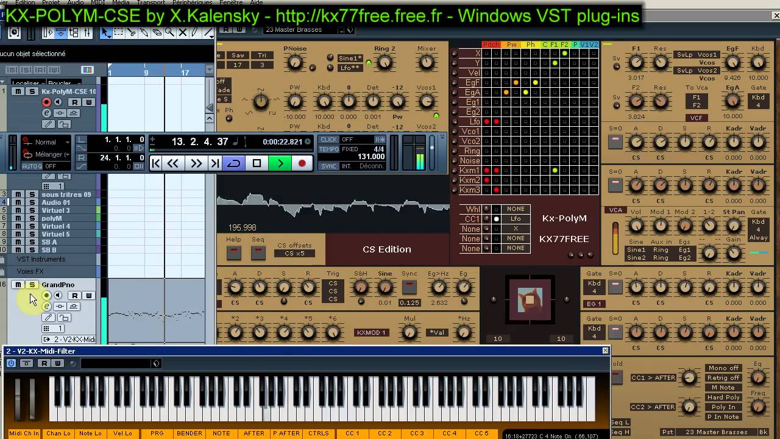
Task: Select the split scissors tool
Action: [132, 33]
